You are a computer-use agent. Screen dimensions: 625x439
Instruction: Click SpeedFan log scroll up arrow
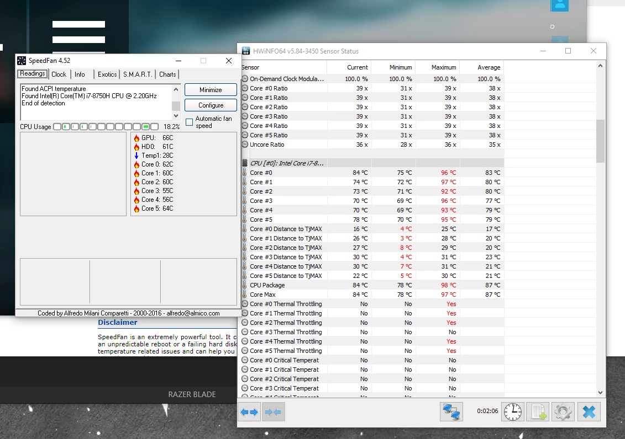(x=176, y=89)
